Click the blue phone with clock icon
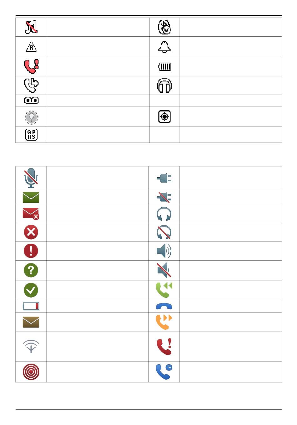297x425 pixels. coord(164,372)
